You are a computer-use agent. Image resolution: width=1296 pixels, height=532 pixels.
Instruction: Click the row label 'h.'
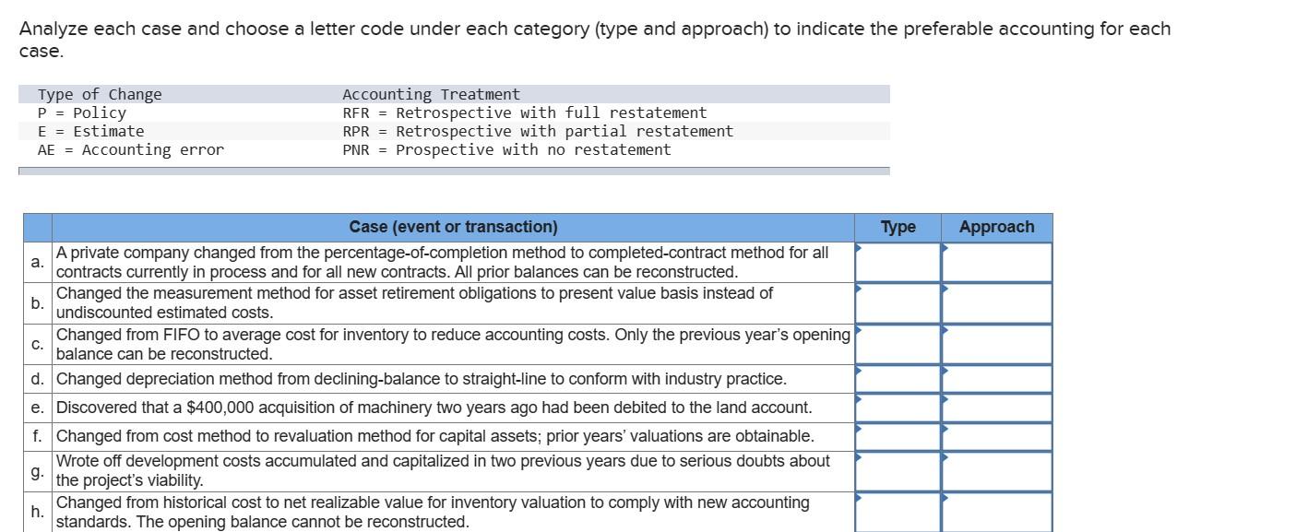pos(37,512)
